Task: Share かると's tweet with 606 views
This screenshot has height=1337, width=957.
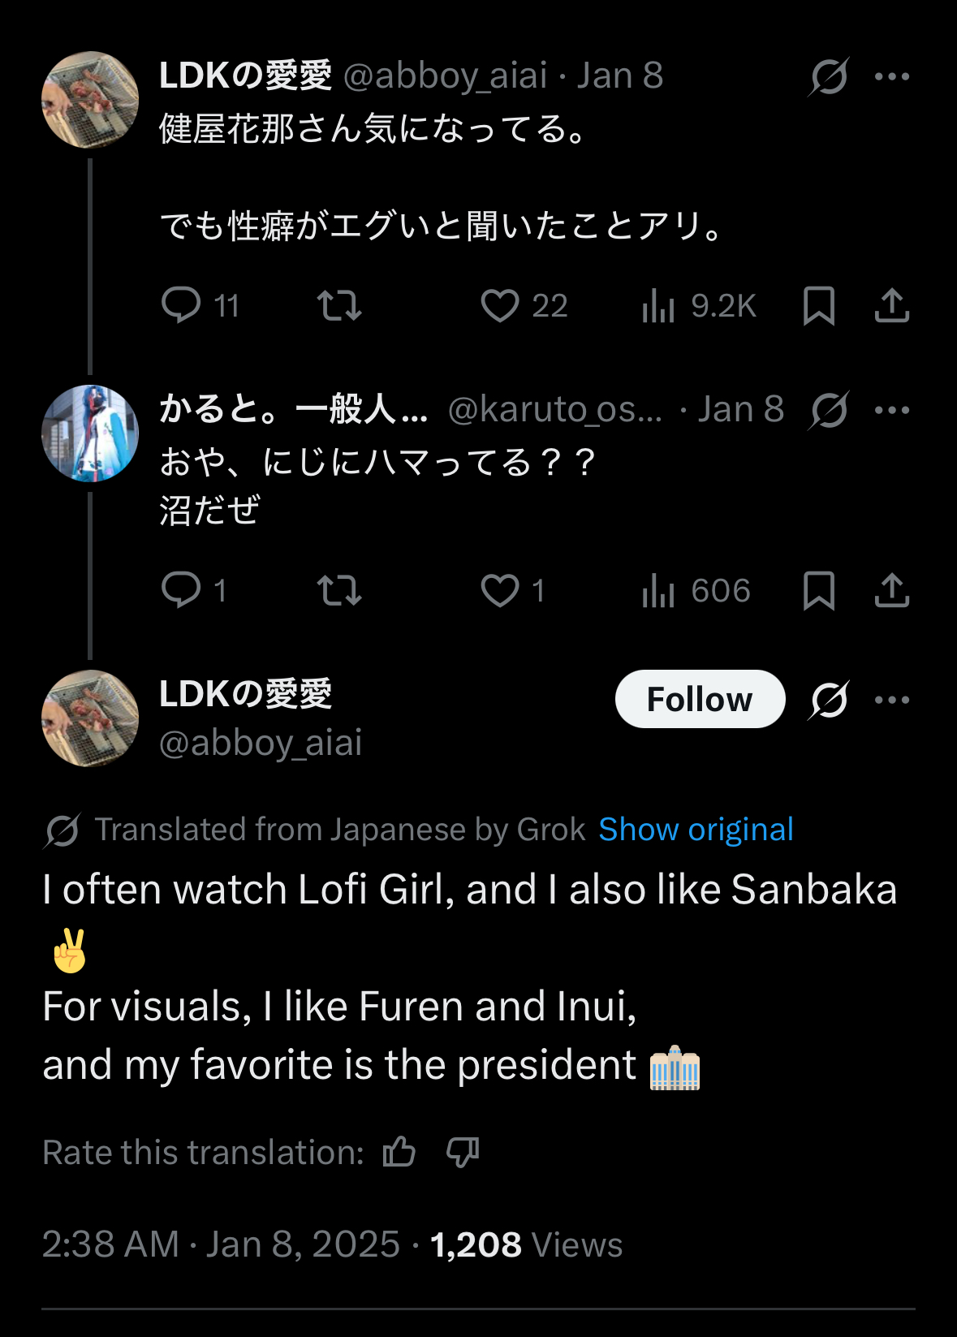Action: tap(891, 590)
